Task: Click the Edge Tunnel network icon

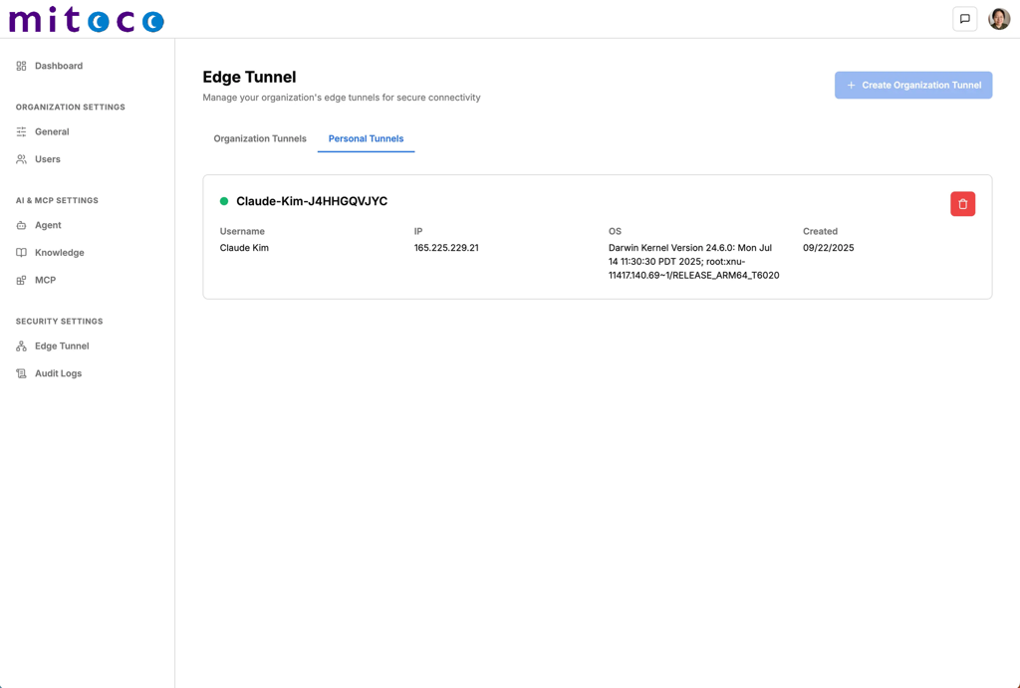Action: (x=22, y=345)
